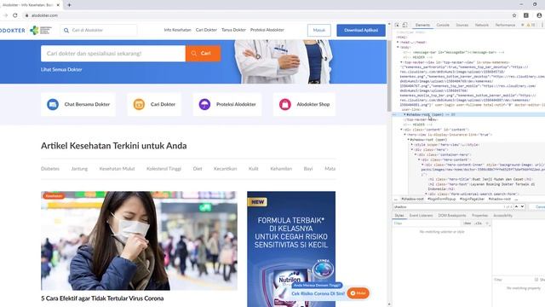This screenshot has width=545, height=307.
Task: Open the Sources tab in DevTools
Action: (462, 25)
